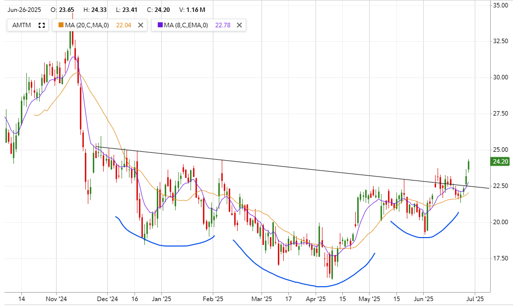Image resolution: width=513 pixels, height=308 pixels.
Task: Open the MA (8,C,EMA,0) indicator settings
Action: tap(186, 25)
